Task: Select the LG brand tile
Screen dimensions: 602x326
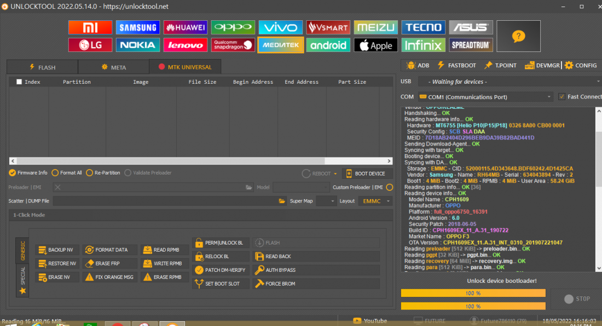Action: coord(90,45)
